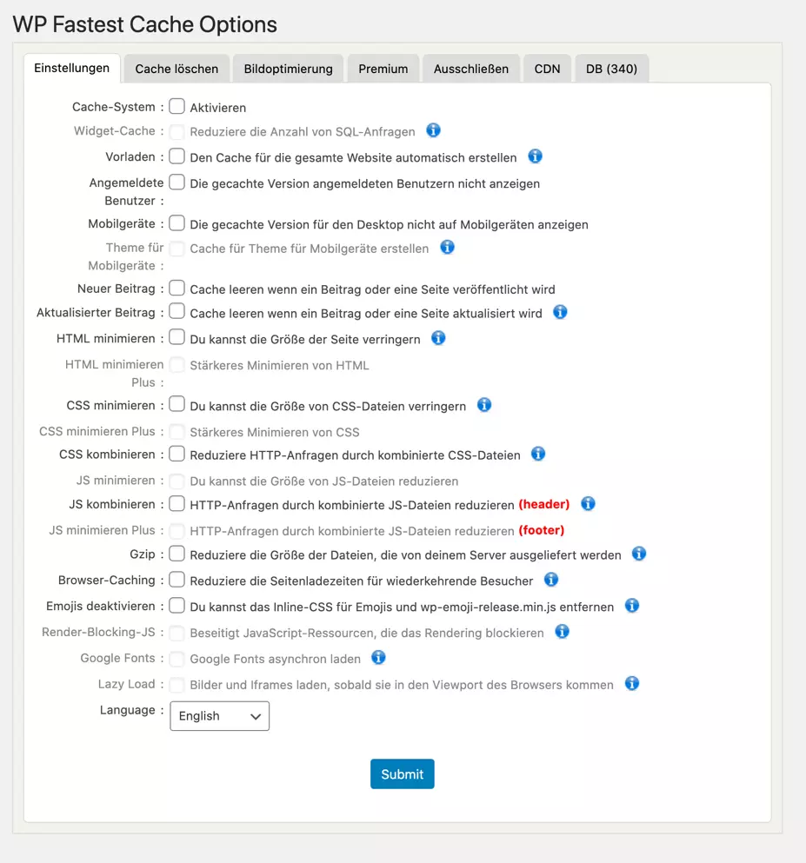Open Lazy Load info icon
This screenshot has width=806, height=863.
632,684
